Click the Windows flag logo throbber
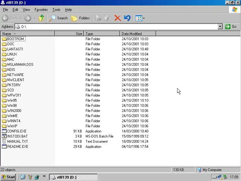 [235, 10]
